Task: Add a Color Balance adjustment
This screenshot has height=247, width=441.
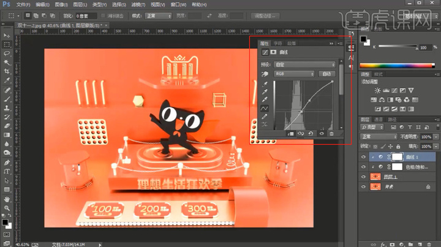Action: 382,100
